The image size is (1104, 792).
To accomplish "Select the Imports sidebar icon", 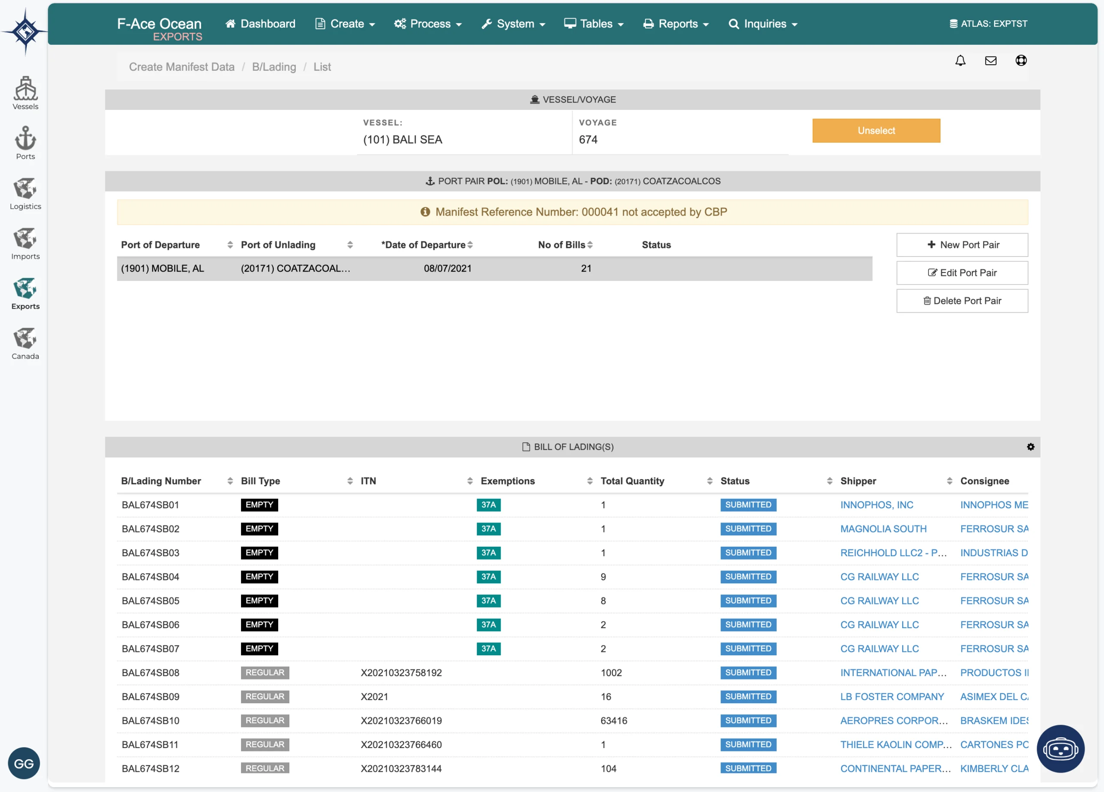I will [25, 243].
